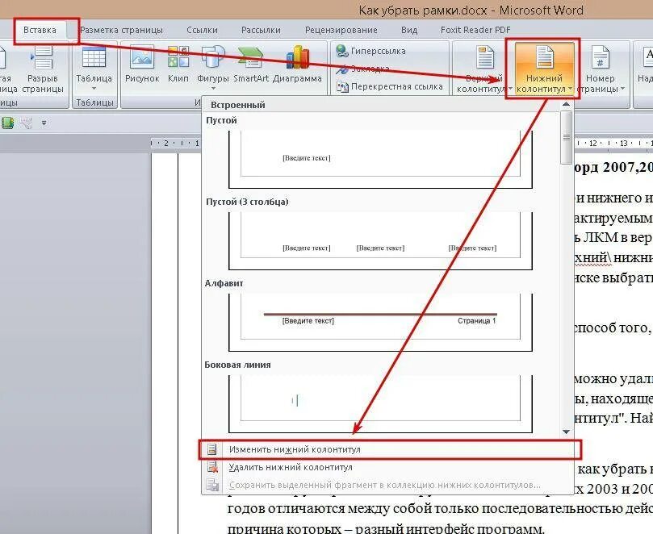Select the Пустой blank footer template
Viewport: 653px width, 534px height.
click(380, 160)
